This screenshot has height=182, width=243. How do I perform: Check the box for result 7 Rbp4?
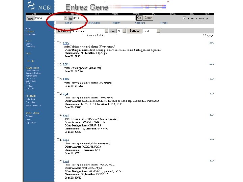pos(58,161)
